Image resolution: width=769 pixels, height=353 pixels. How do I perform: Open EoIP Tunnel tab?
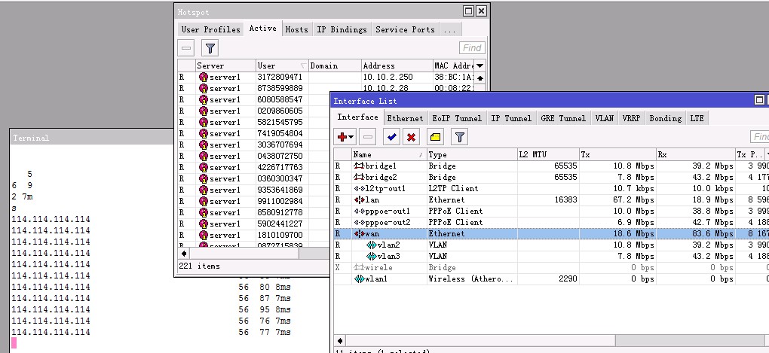[457, 118]
